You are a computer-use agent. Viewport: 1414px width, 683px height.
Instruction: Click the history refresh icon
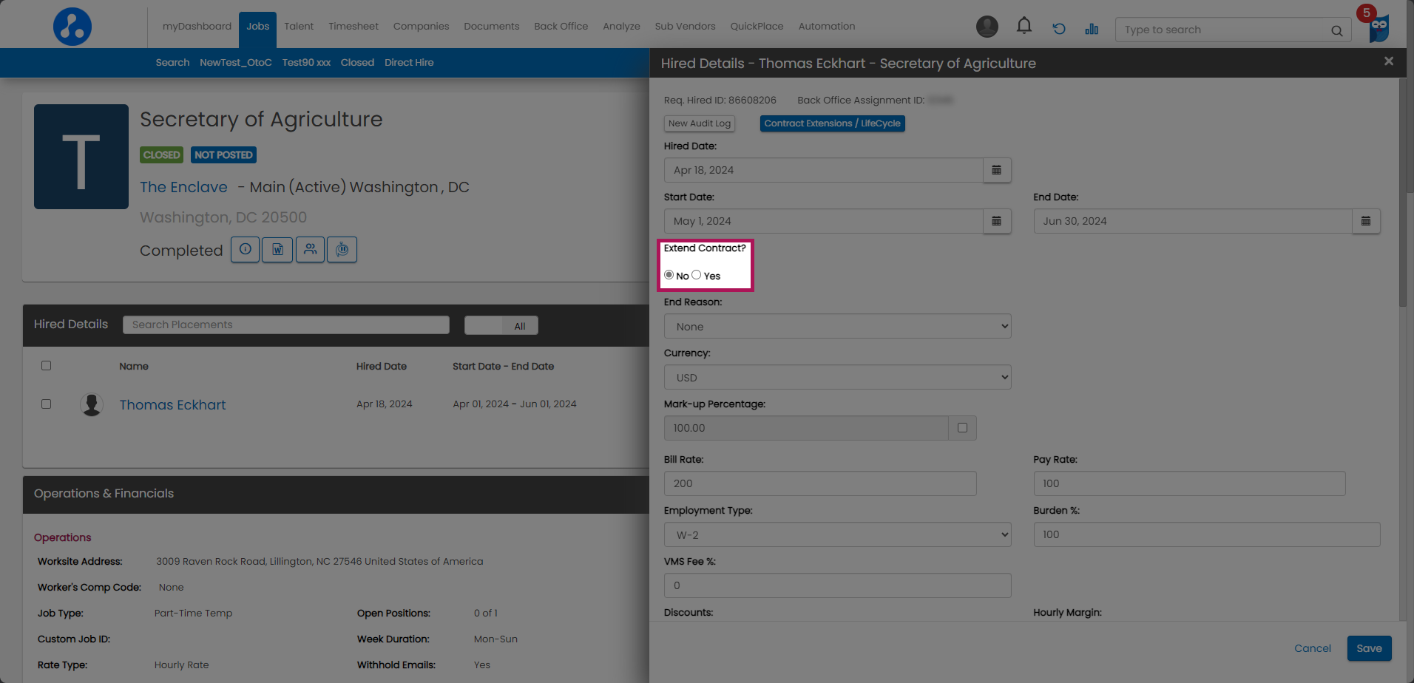pos(1059,29)
